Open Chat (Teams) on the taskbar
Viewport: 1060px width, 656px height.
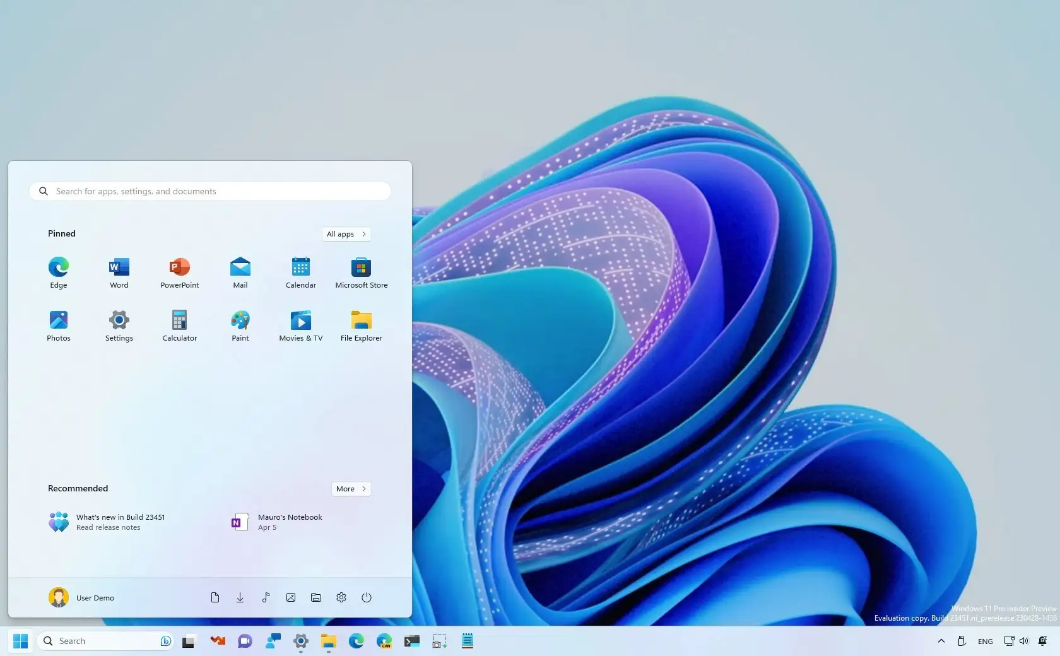click(x=245, y=641)
